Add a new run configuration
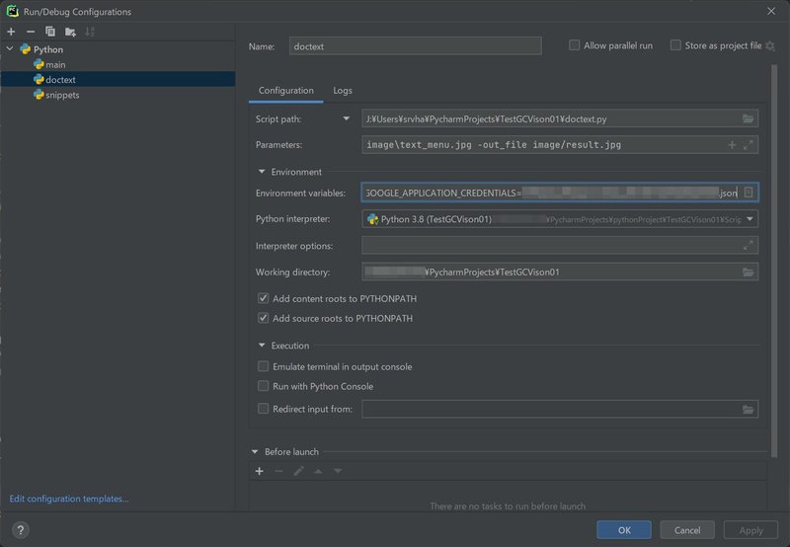Screen dimensions: 790x547 point(11,32)
